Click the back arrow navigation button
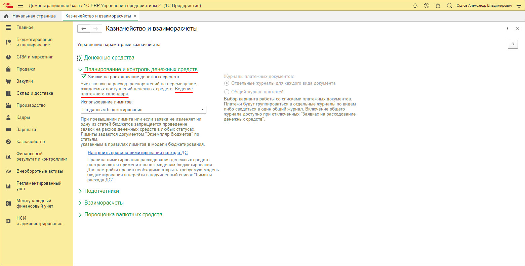The height and width of the screenshot is (266, 525). pos(84,29)
